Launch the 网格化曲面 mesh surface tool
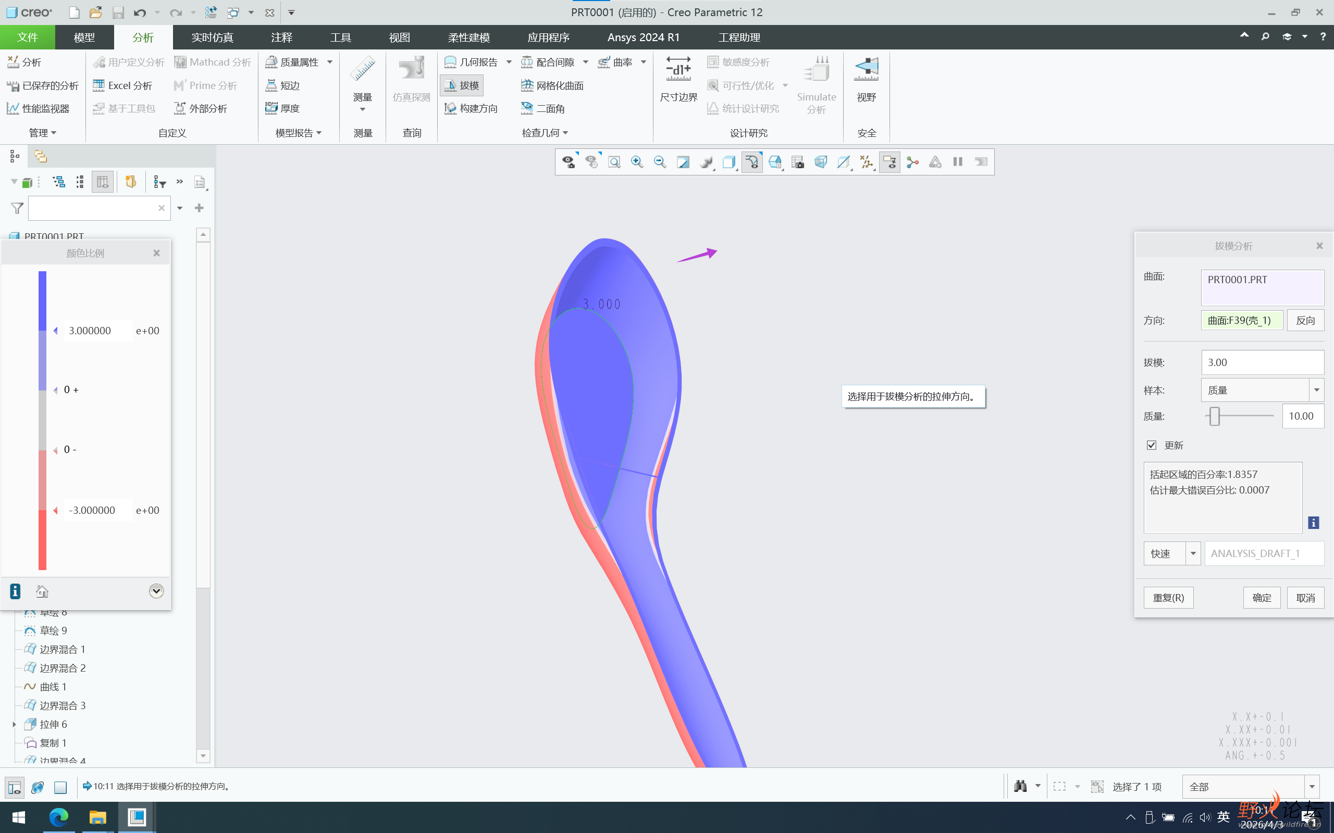The width and height of the screenshot is (1334, 833). pyautogui.click(x=552, y=85)
